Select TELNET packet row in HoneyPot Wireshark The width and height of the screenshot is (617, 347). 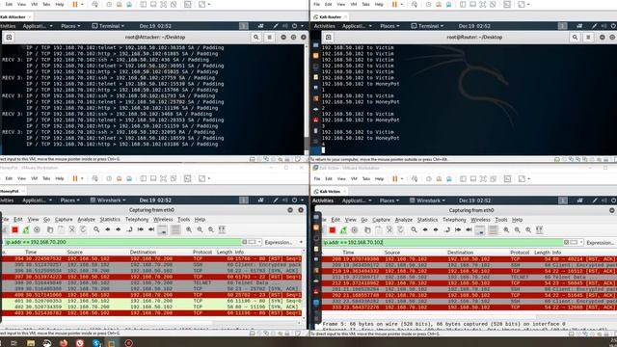click(x=152, y=282)
